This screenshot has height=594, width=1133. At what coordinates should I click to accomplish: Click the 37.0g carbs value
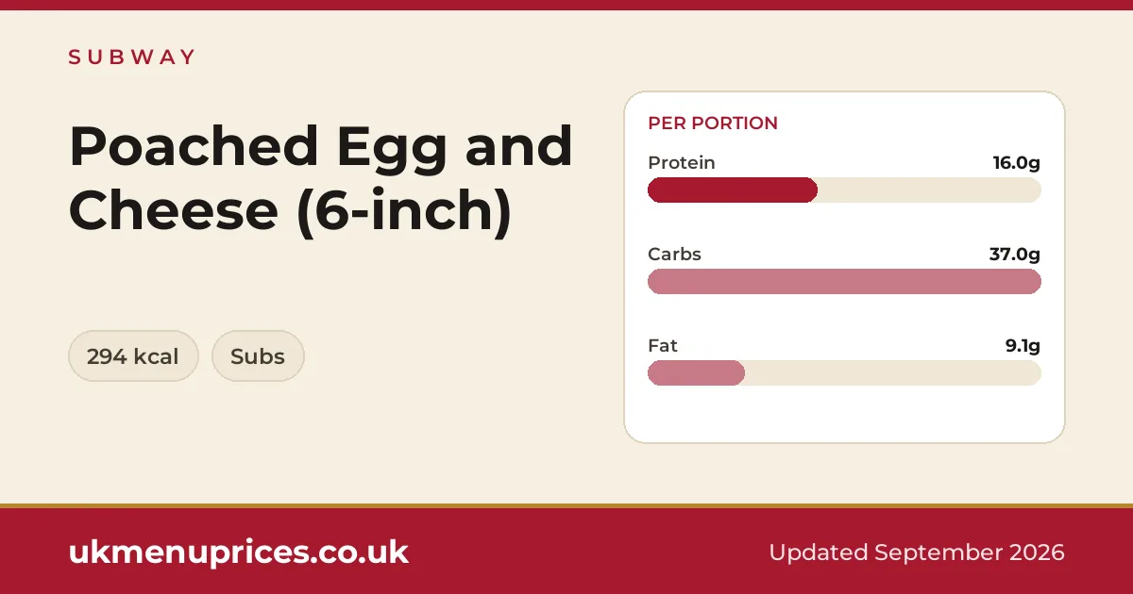pyautogui.click(x=1015, y=255)
